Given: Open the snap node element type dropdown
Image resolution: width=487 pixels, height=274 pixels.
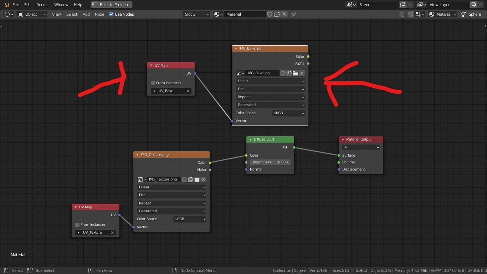Looking at the screenshot, I should click(420, 14).
